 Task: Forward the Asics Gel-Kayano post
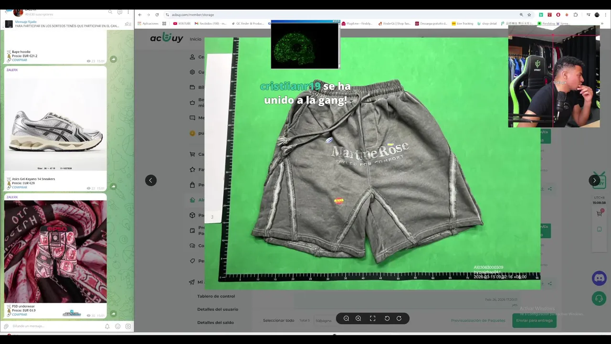113,186
